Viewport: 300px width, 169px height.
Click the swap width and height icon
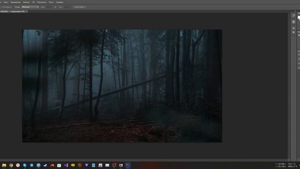point(55,7)
